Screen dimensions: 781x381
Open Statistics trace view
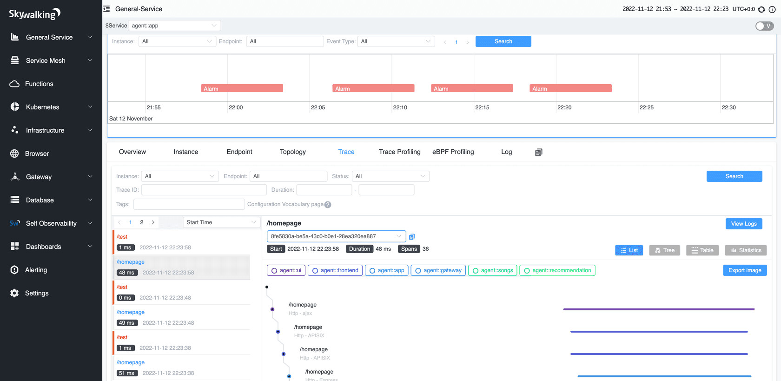point(746,250)
